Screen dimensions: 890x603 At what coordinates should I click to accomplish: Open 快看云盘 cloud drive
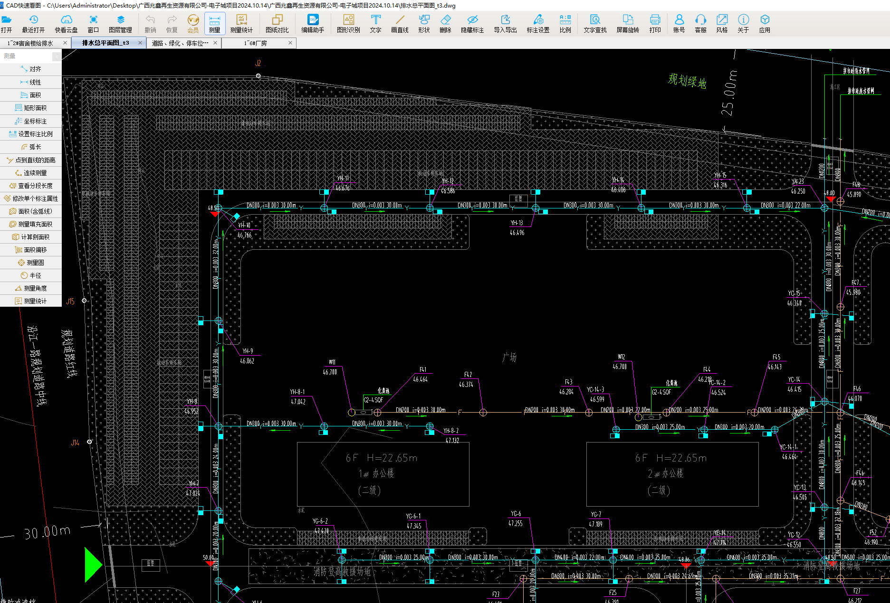tap(66, 24)
